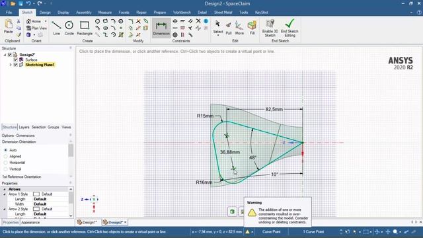Open the File menu
Viewport: 423px width, 238px height.
9,13
